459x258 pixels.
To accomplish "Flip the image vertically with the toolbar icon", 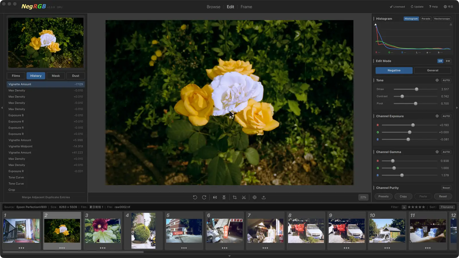I will (x=224, y=197).
